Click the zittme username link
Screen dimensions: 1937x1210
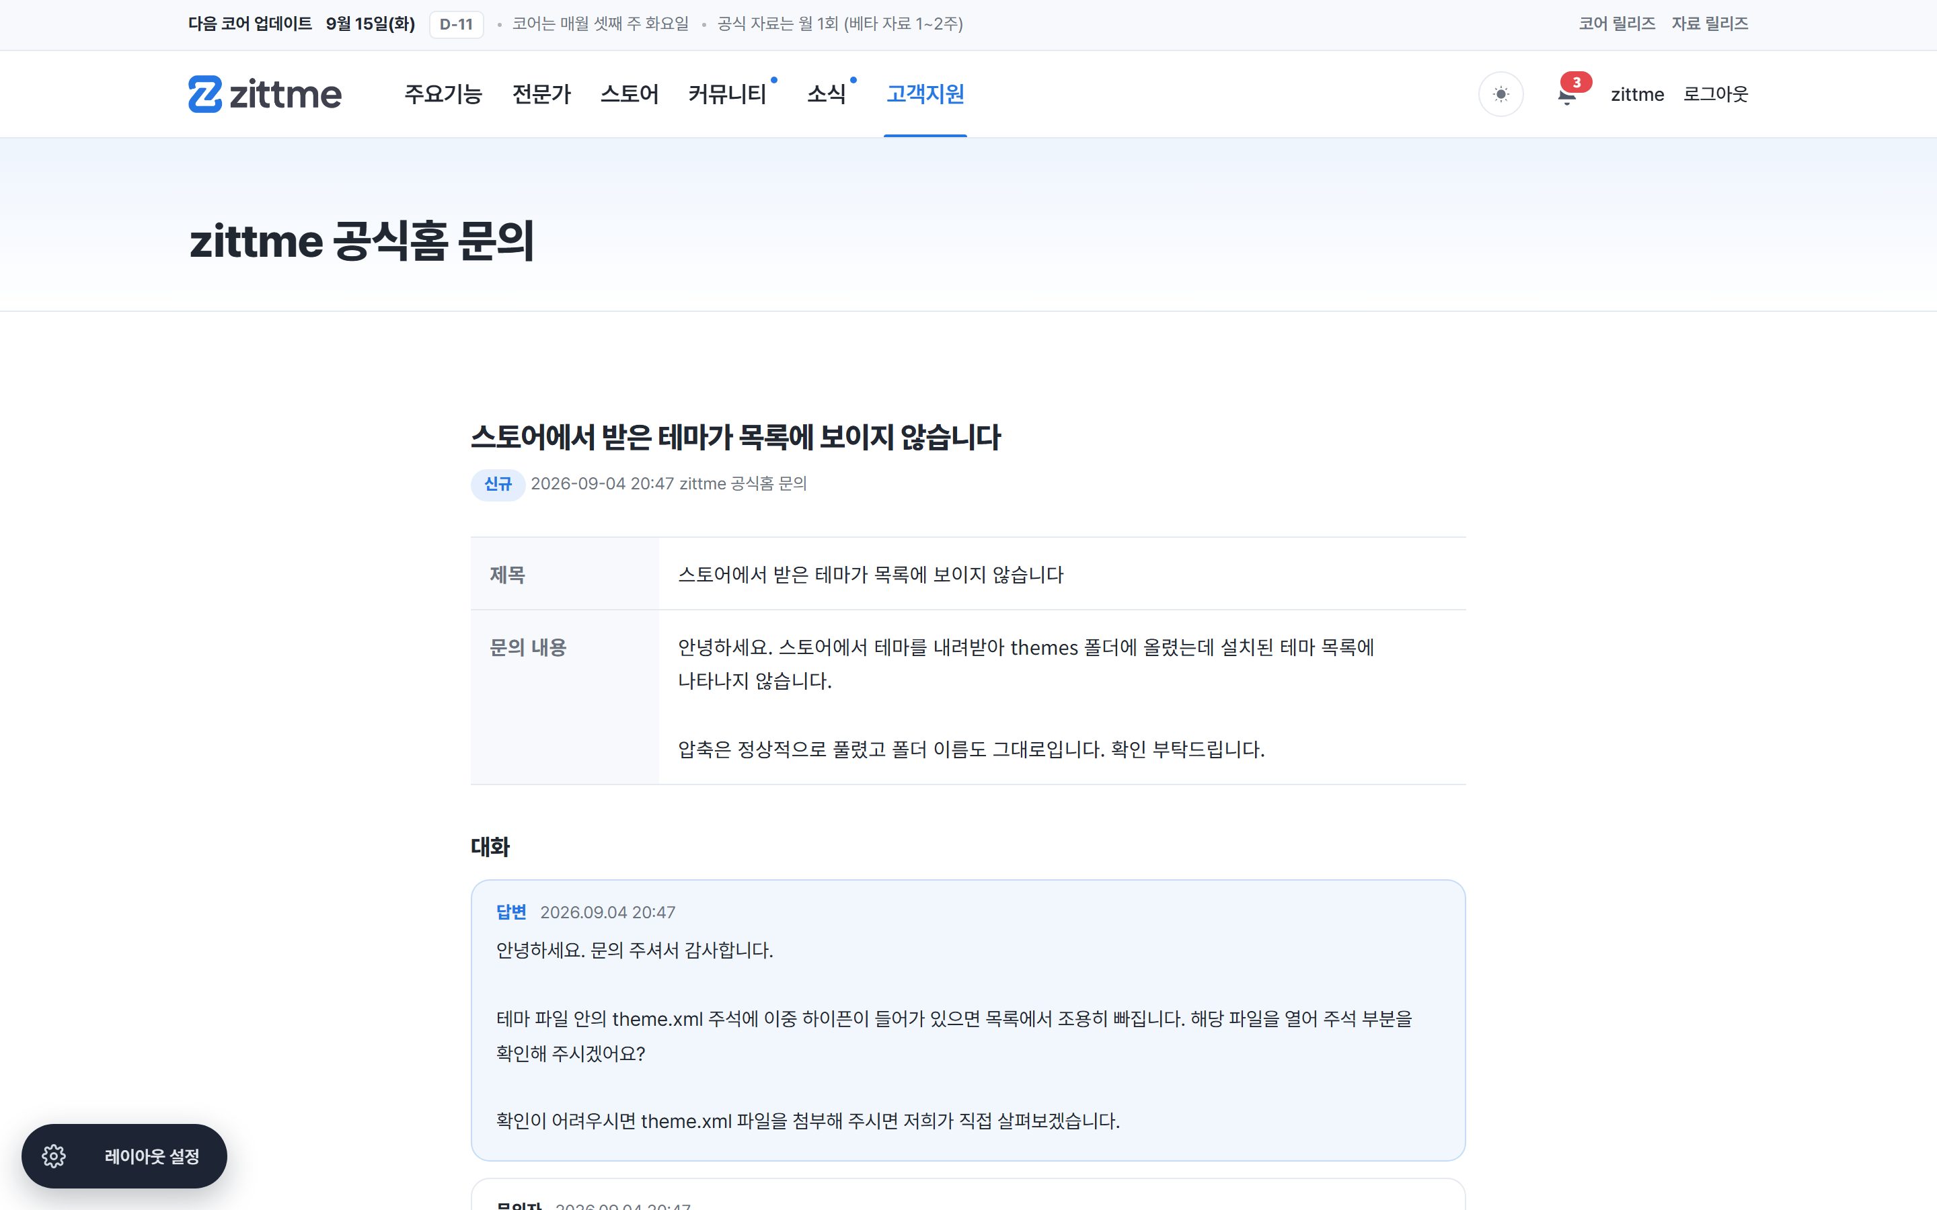coord(1637,94)
